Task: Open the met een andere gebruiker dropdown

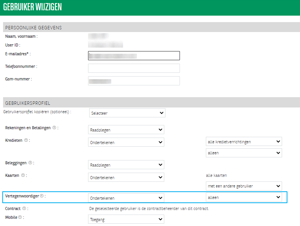Action: (x=244, y=186)
